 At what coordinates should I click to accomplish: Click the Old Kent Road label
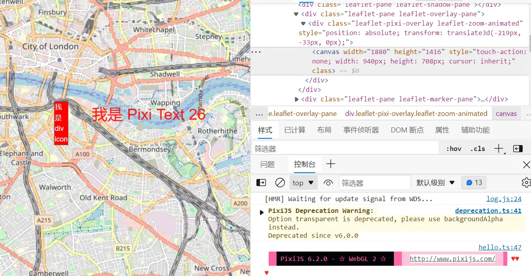coord(104,198)
